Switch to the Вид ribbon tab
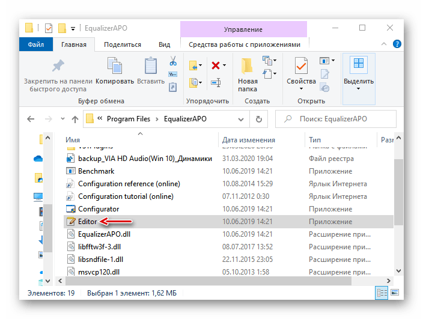 [164, 44]
